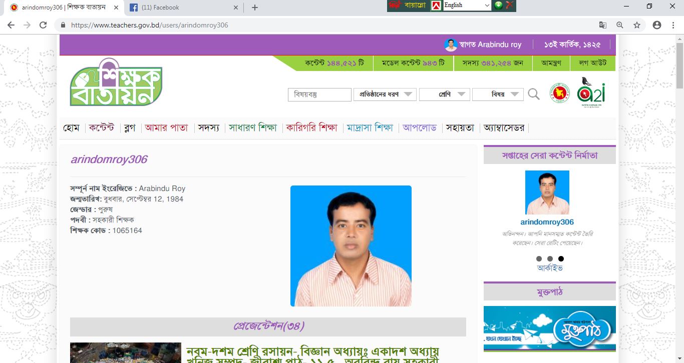Click the small avatar beside welcome text
This screenshot has height=363, width=684.
point(451,45)
